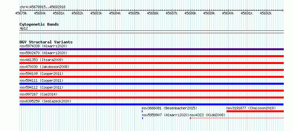Select the red nsv461353 variant bar
The image size is (293, 131).
click(151, 63)
